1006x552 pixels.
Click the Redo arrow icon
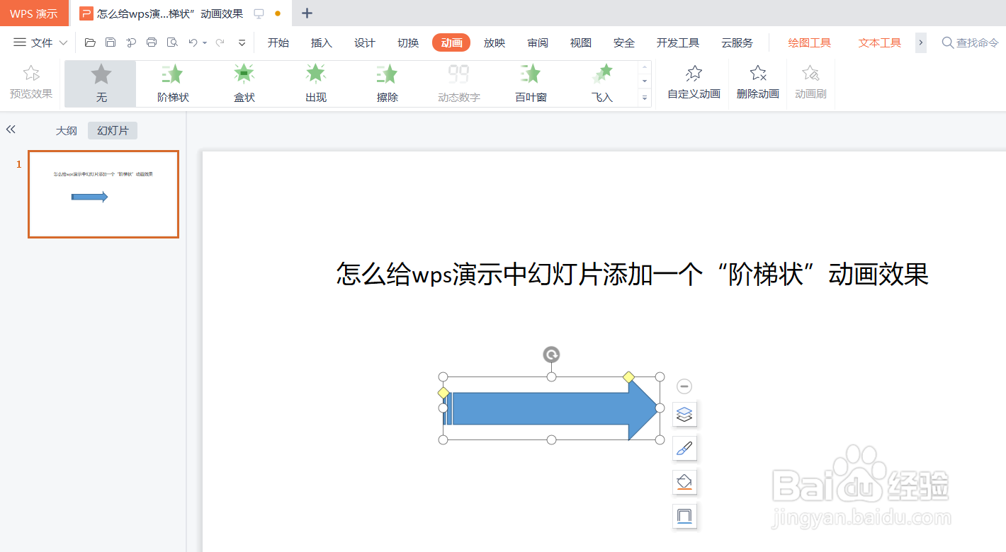click(x=220, y=42)
